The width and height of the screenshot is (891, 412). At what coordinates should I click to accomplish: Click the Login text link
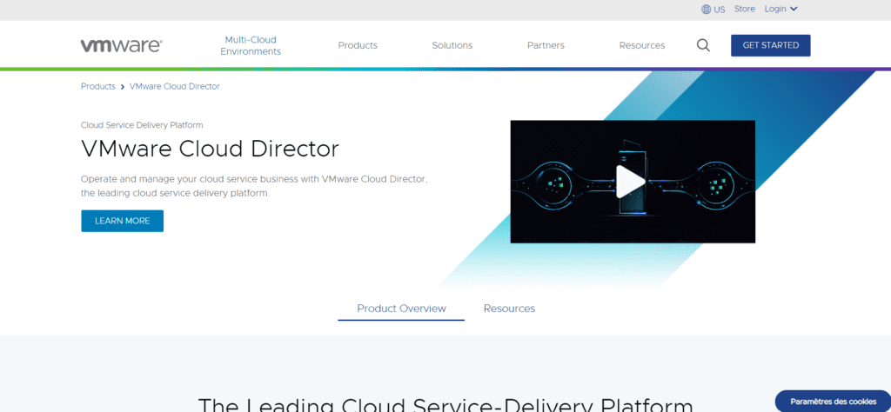[775, 9]
